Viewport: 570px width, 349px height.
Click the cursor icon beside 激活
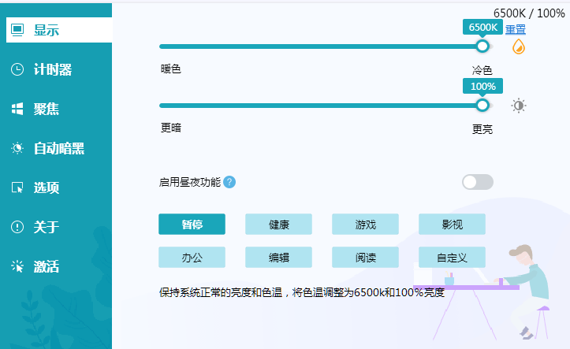click(x=17, y=266)
